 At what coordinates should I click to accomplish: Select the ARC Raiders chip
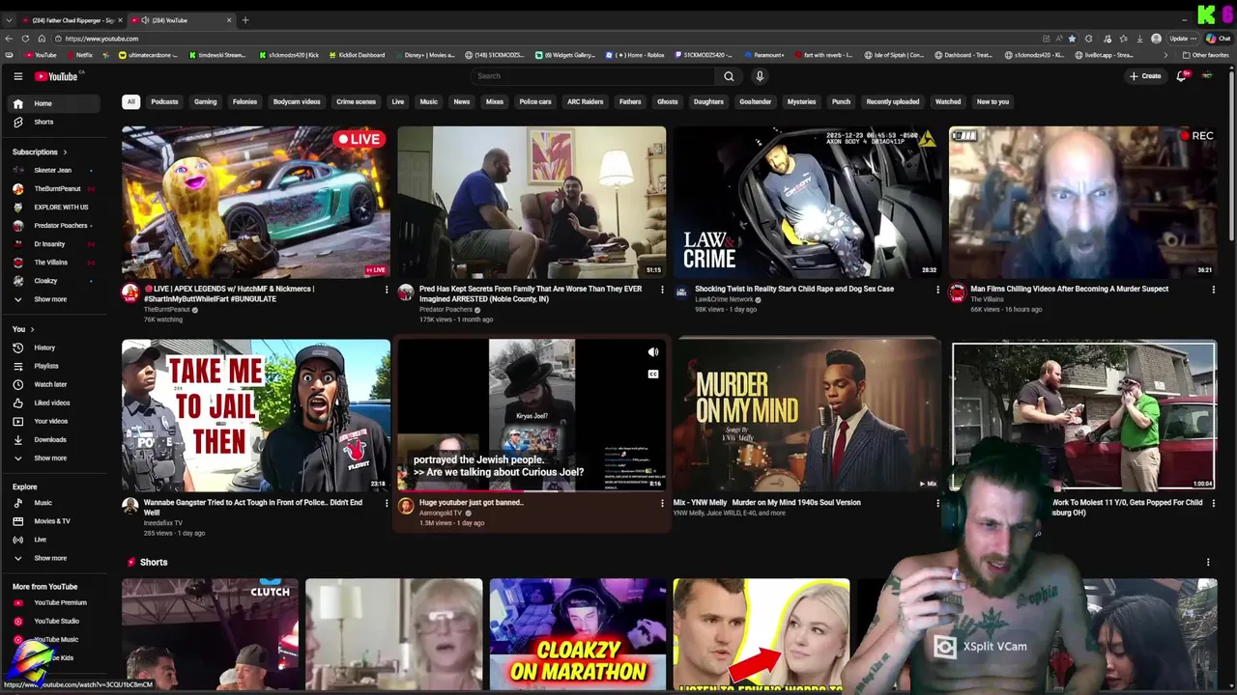coord(585,101)
